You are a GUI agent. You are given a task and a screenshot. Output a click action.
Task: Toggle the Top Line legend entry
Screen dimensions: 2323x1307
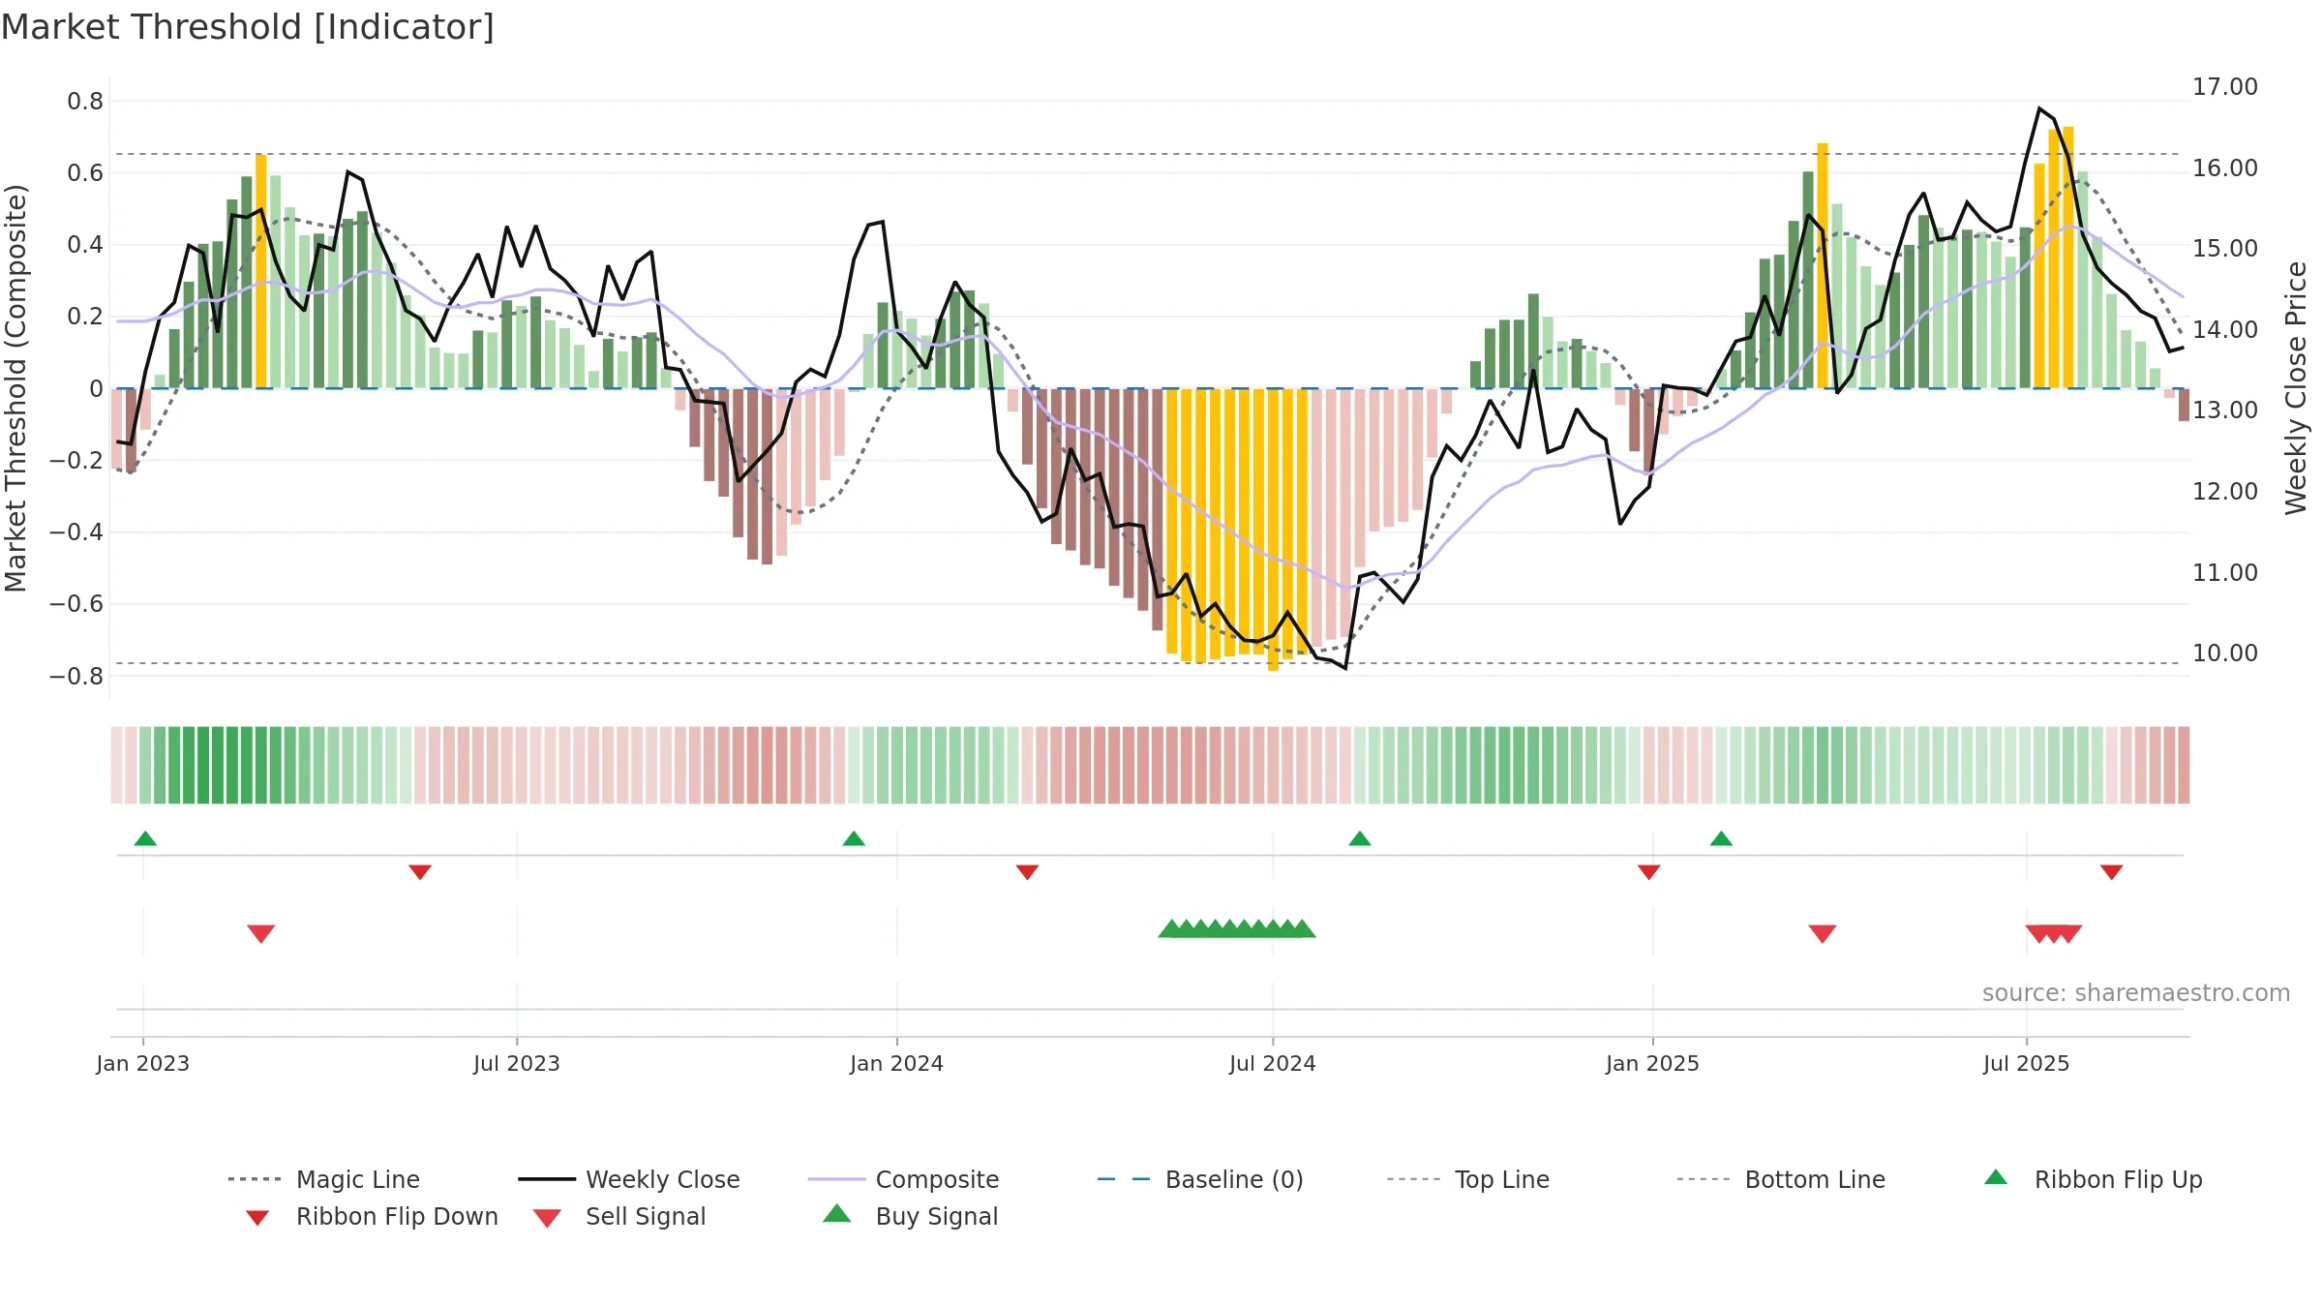click(x=1467, y=1179)
